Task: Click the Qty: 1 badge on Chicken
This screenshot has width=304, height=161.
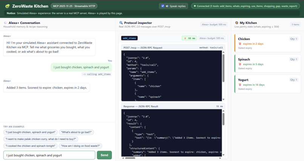Action: point(293,39)
